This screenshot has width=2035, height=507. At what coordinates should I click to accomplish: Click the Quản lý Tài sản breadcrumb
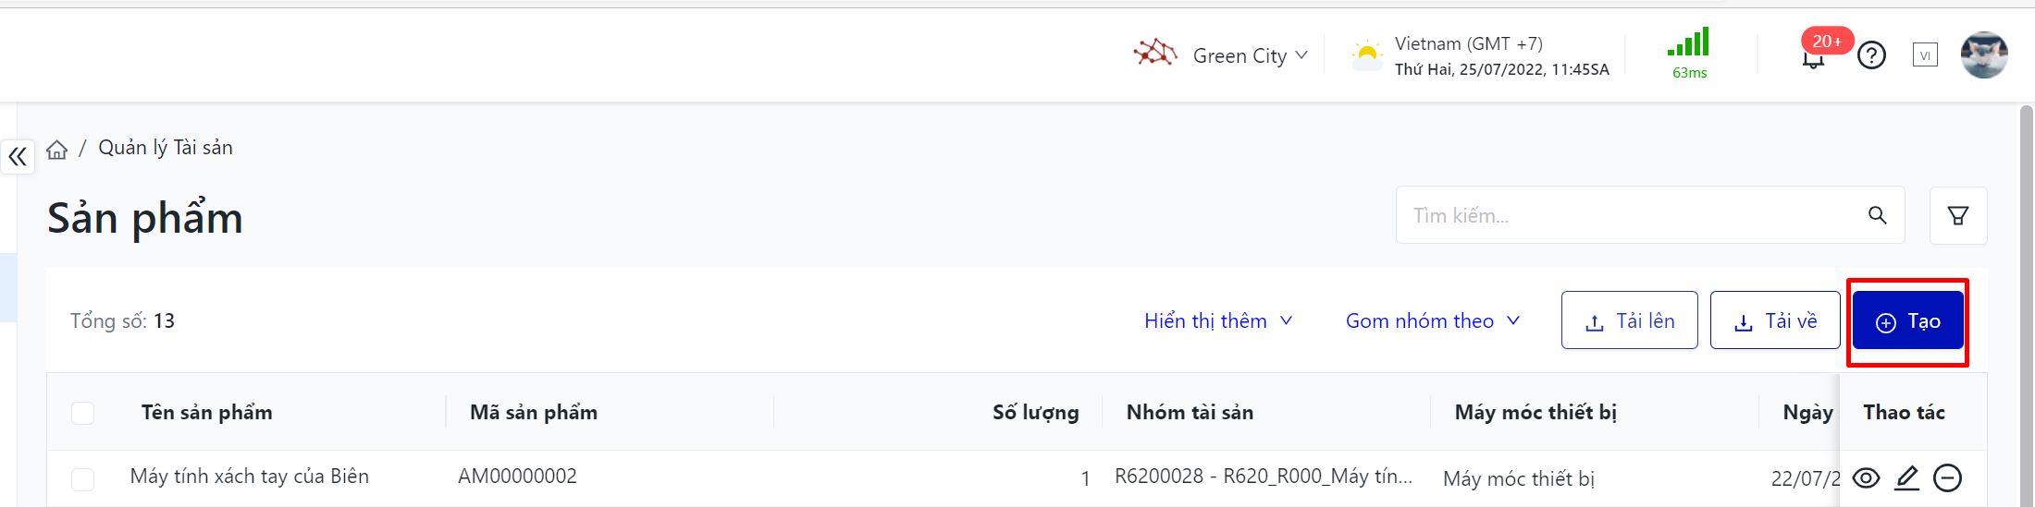coord(166,148)
